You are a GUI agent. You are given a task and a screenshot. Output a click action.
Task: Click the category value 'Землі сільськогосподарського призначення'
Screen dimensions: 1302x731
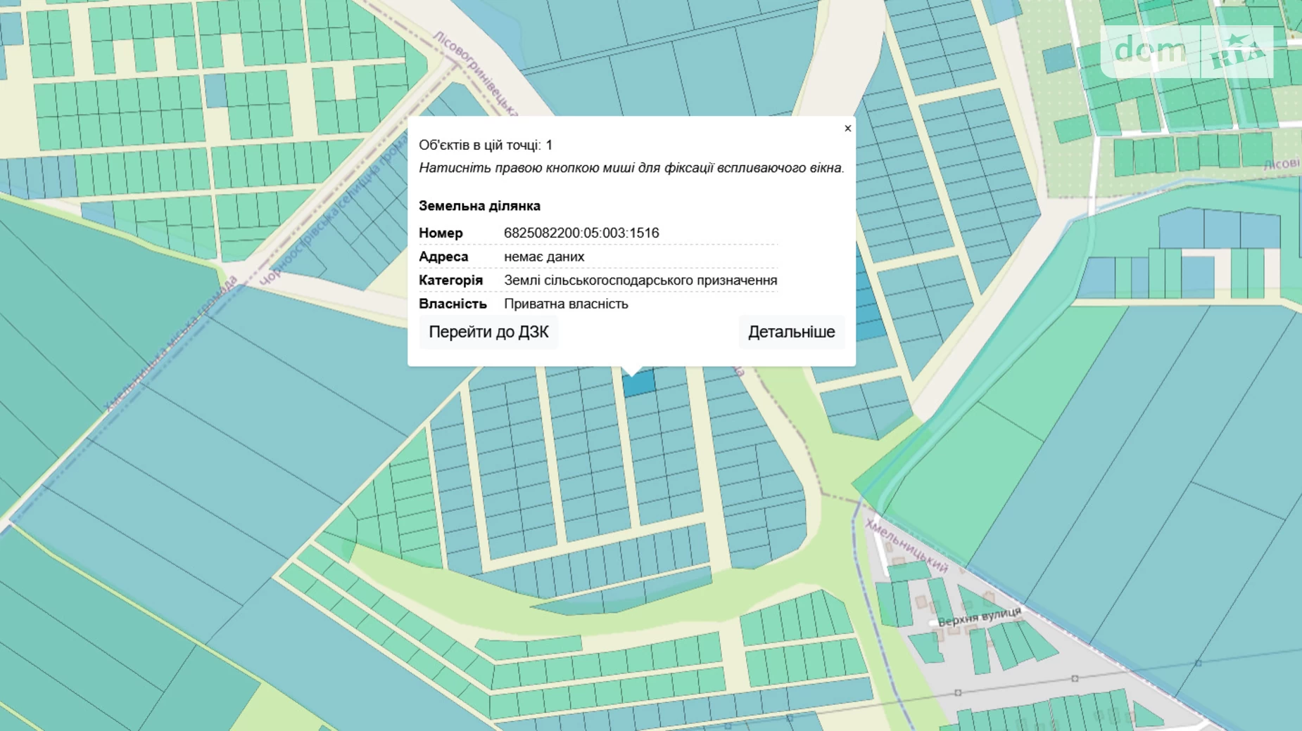(640, 280)
